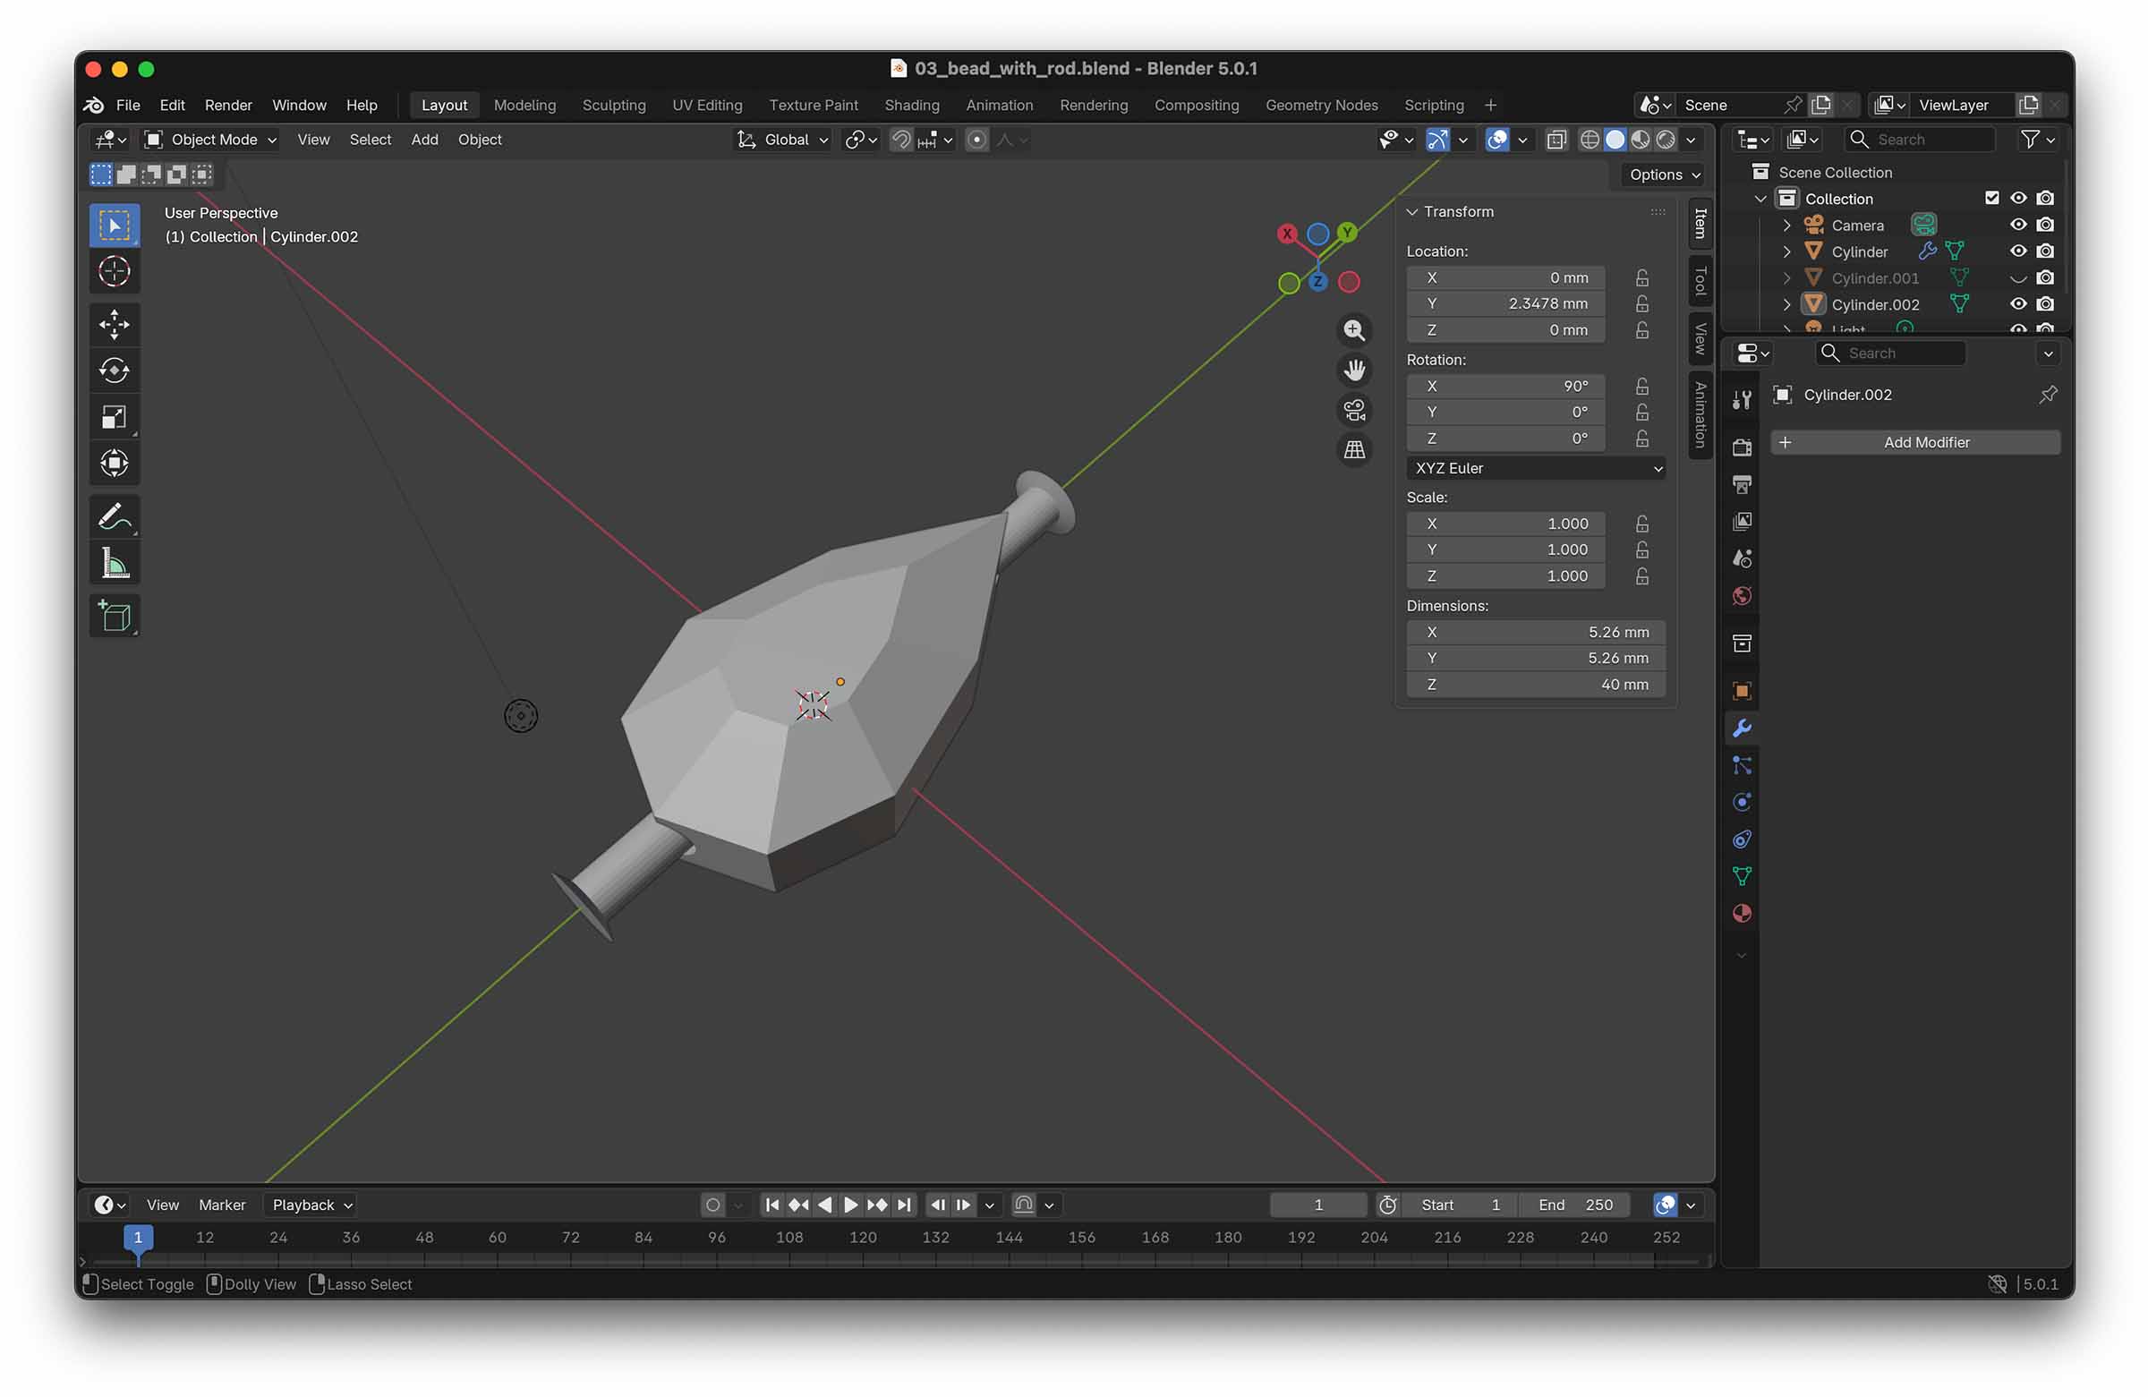Open the viewport Options button
Viewport: 2148px width, 1397px height.
(x=1664, y=175)
